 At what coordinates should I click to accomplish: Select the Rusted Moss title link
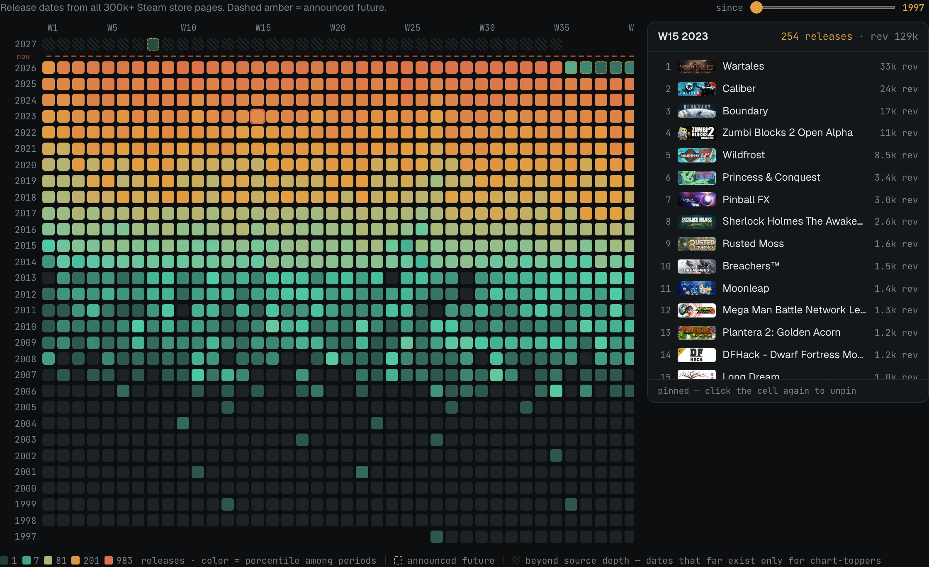click(753, 244)
